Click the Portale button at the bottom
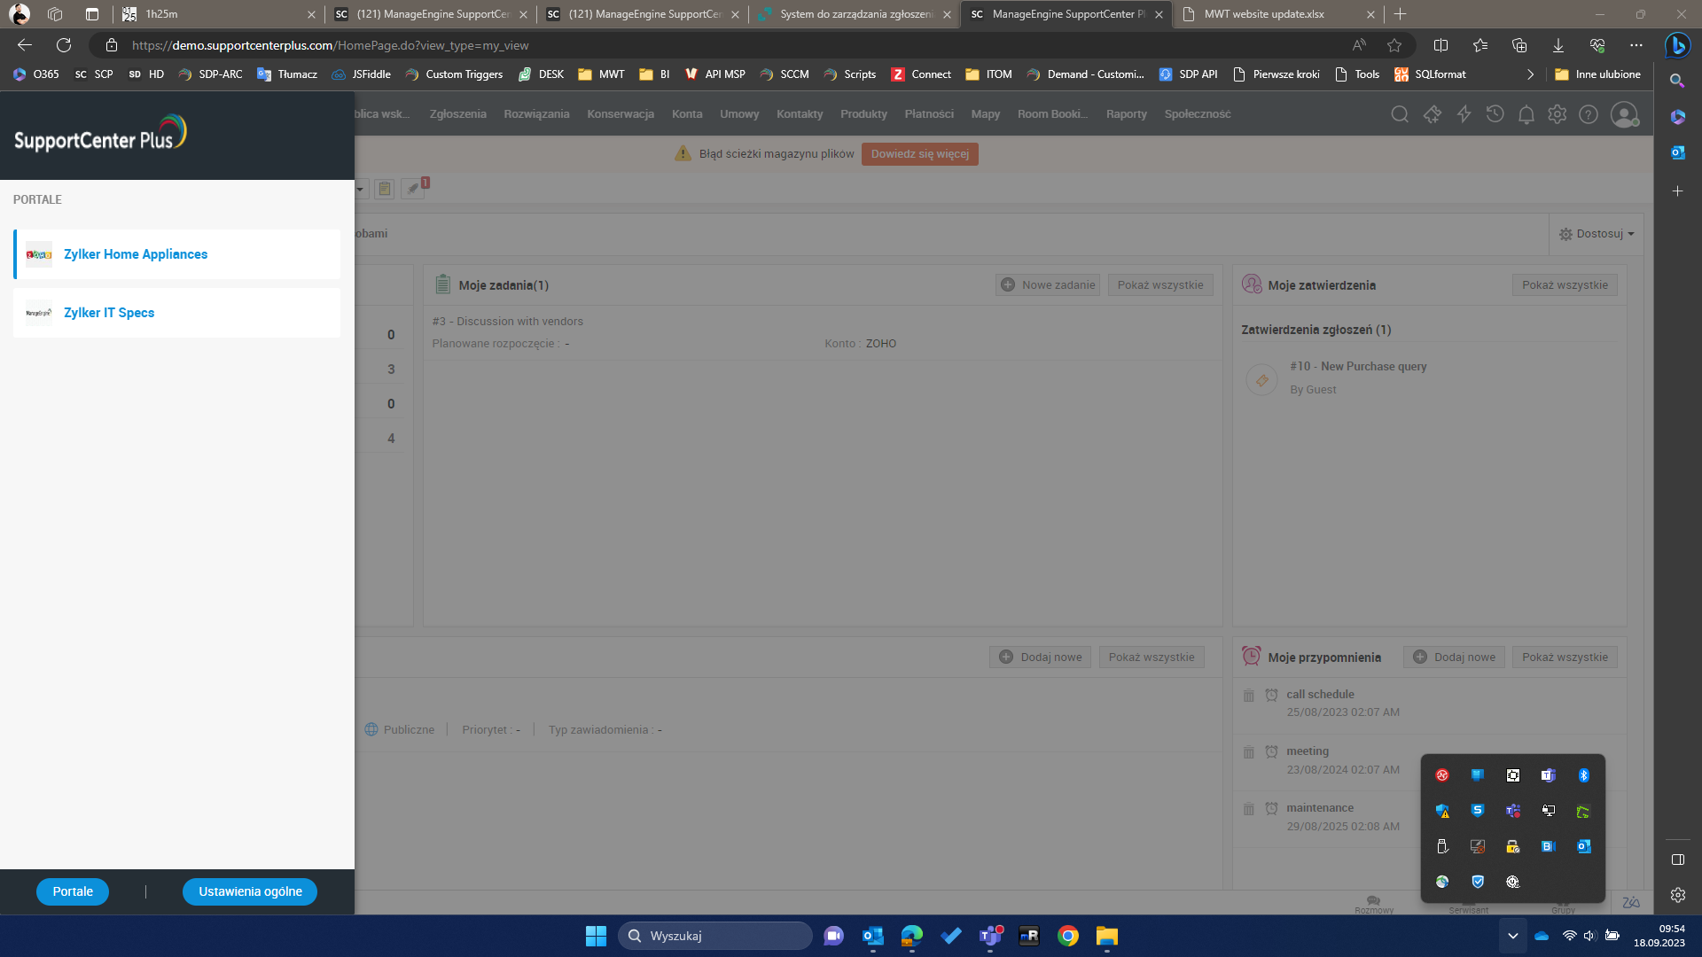The image size is (1702, 957). (73, 891)
